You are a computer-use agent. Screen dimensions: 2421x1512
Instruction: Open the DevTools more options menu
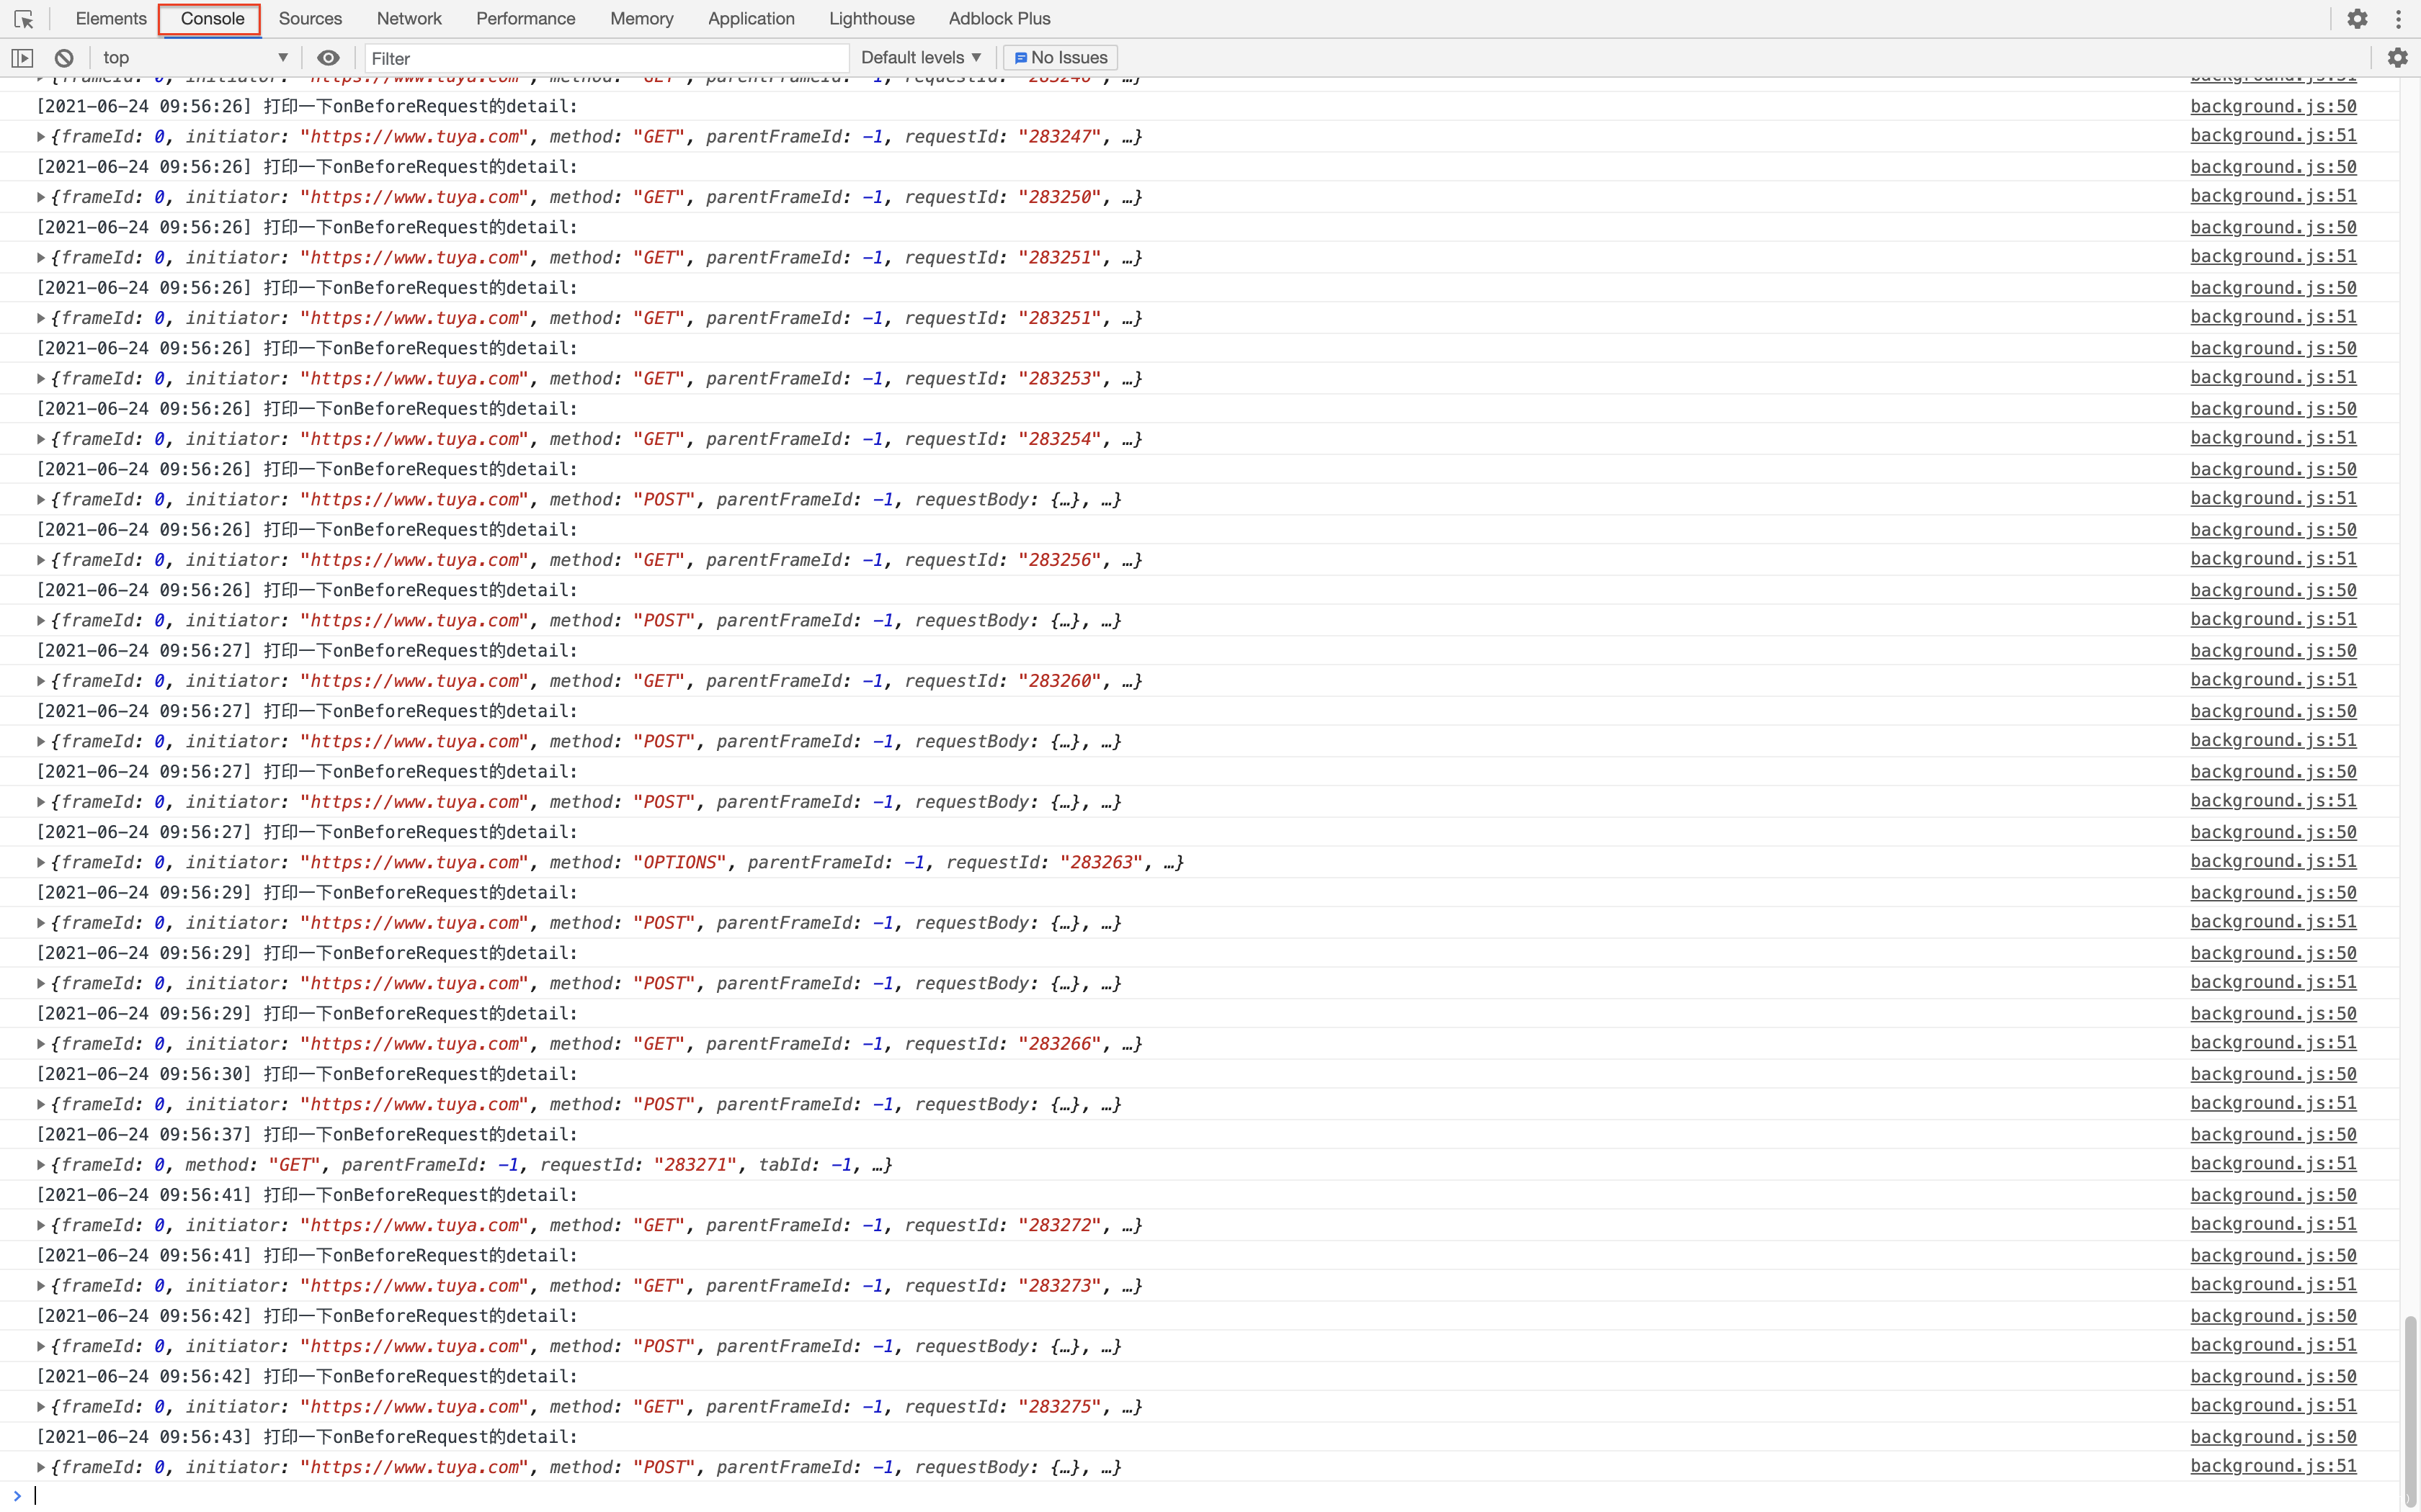click(2398, 19)
